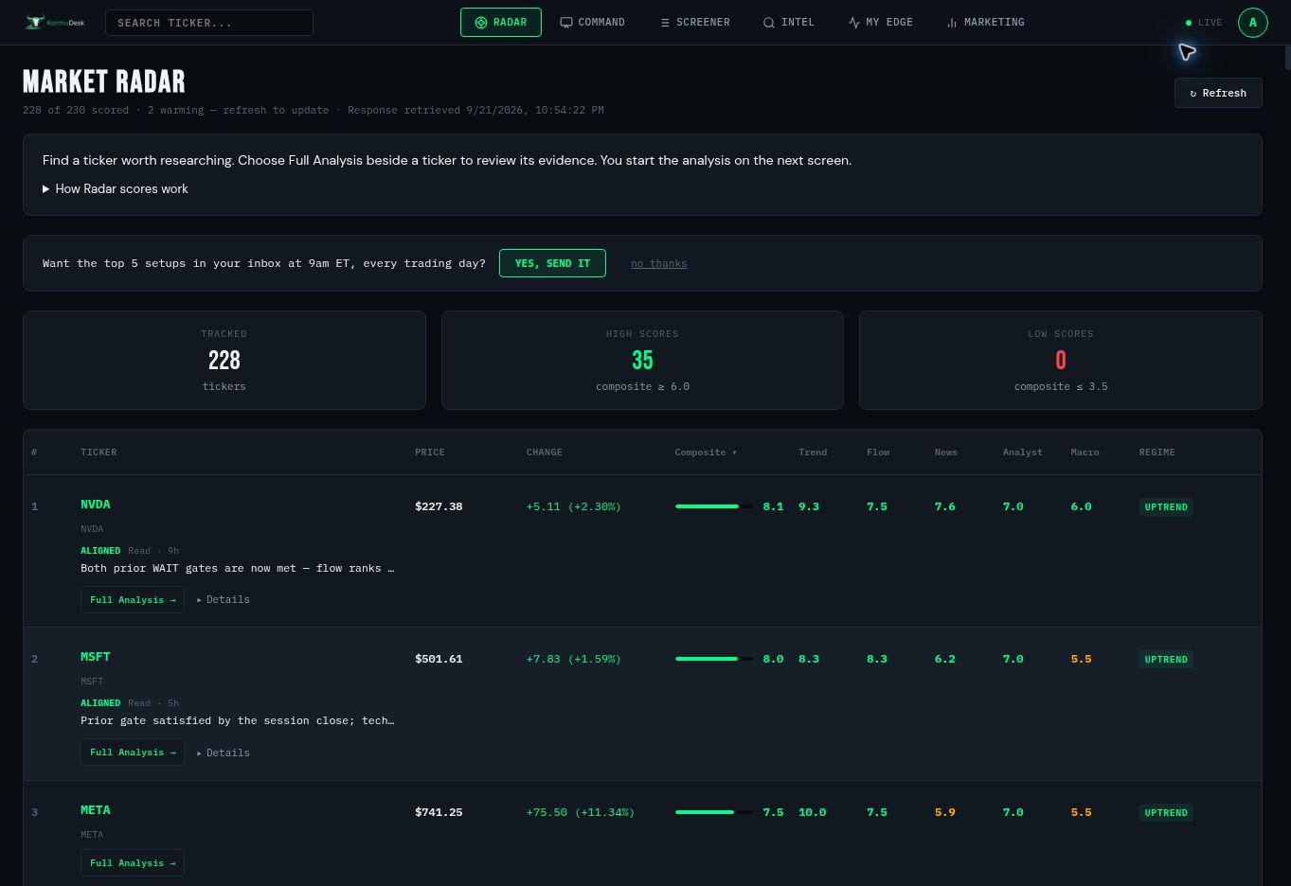
Task: Click NVDA's composite score bar
Action: pos(714,506)
